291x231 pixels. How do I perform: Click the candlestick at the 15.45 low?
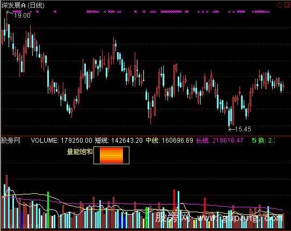click(x=229, y=117)
